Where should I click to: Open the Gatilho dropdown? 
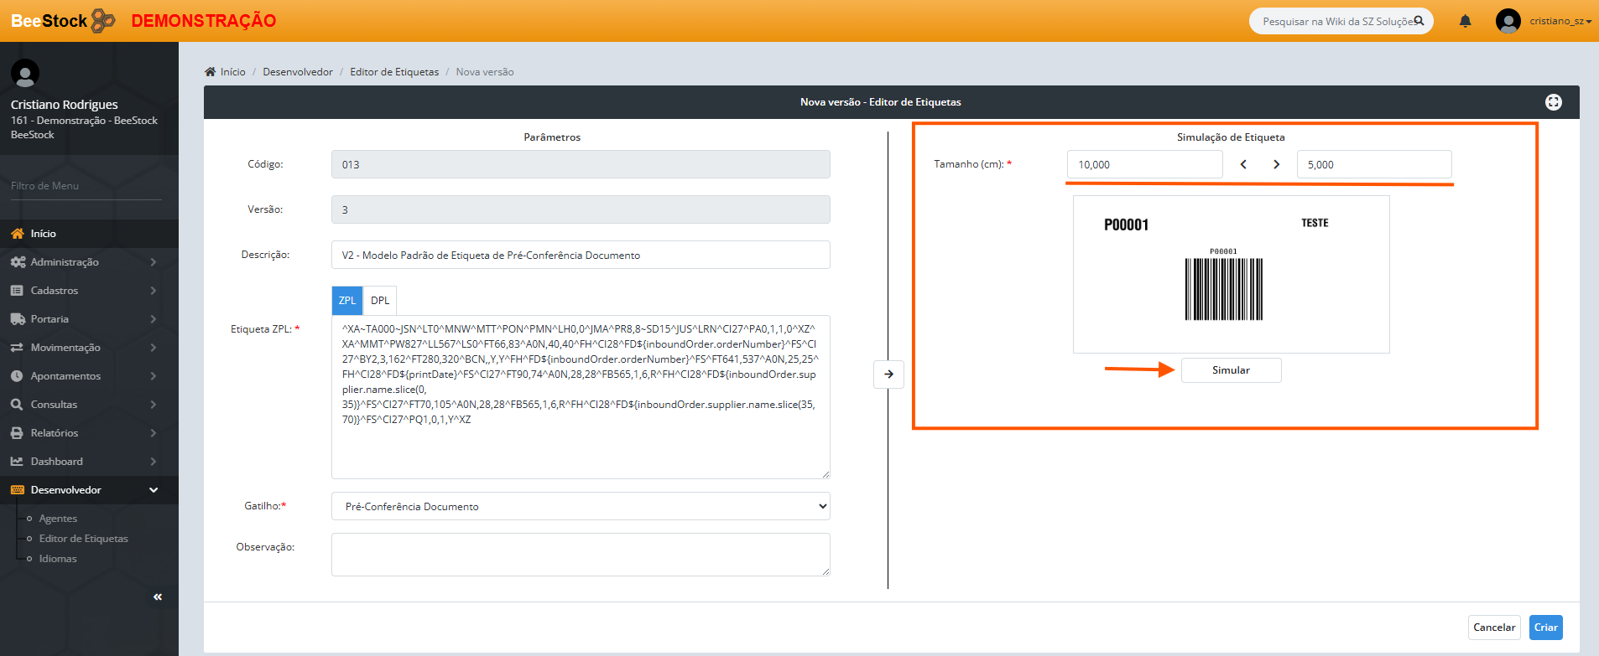click(580, 506)
